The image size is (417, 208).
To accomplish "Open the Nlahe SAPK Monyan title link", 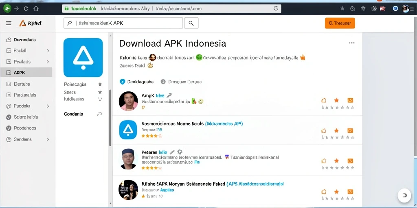I will tap(213, 184).
